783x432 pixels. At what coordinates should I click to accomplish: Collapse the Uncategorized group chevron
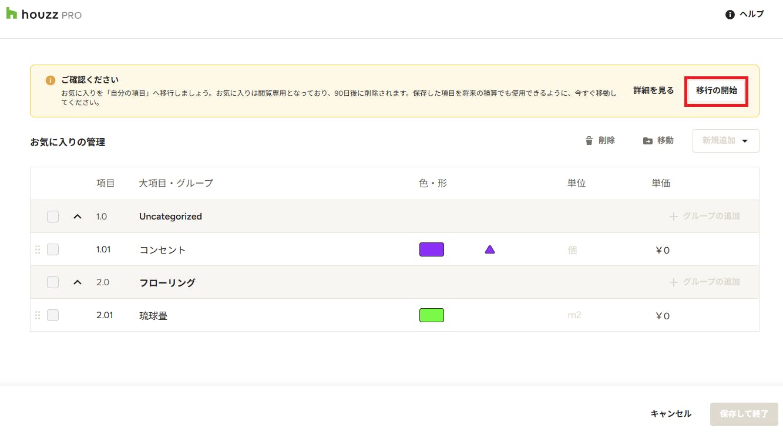tap(78, 217)
